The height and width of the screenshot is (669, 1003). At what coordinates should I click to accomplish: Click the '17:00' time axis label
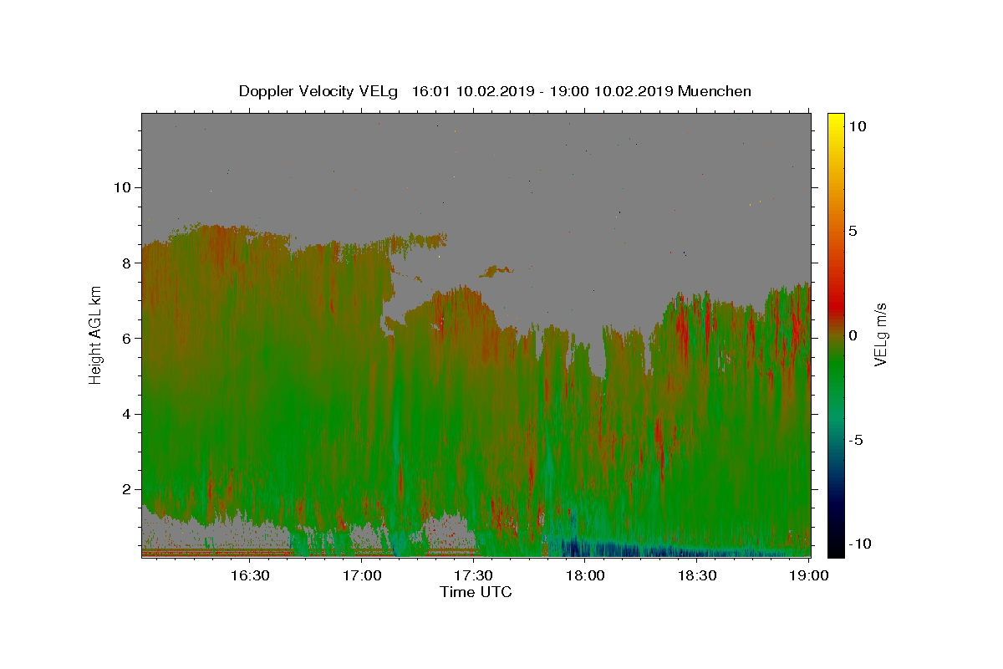click(362, 575)
